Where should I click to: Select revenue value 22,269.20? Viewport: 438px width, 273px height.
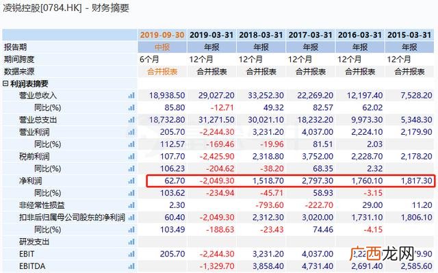click(315, 96)
